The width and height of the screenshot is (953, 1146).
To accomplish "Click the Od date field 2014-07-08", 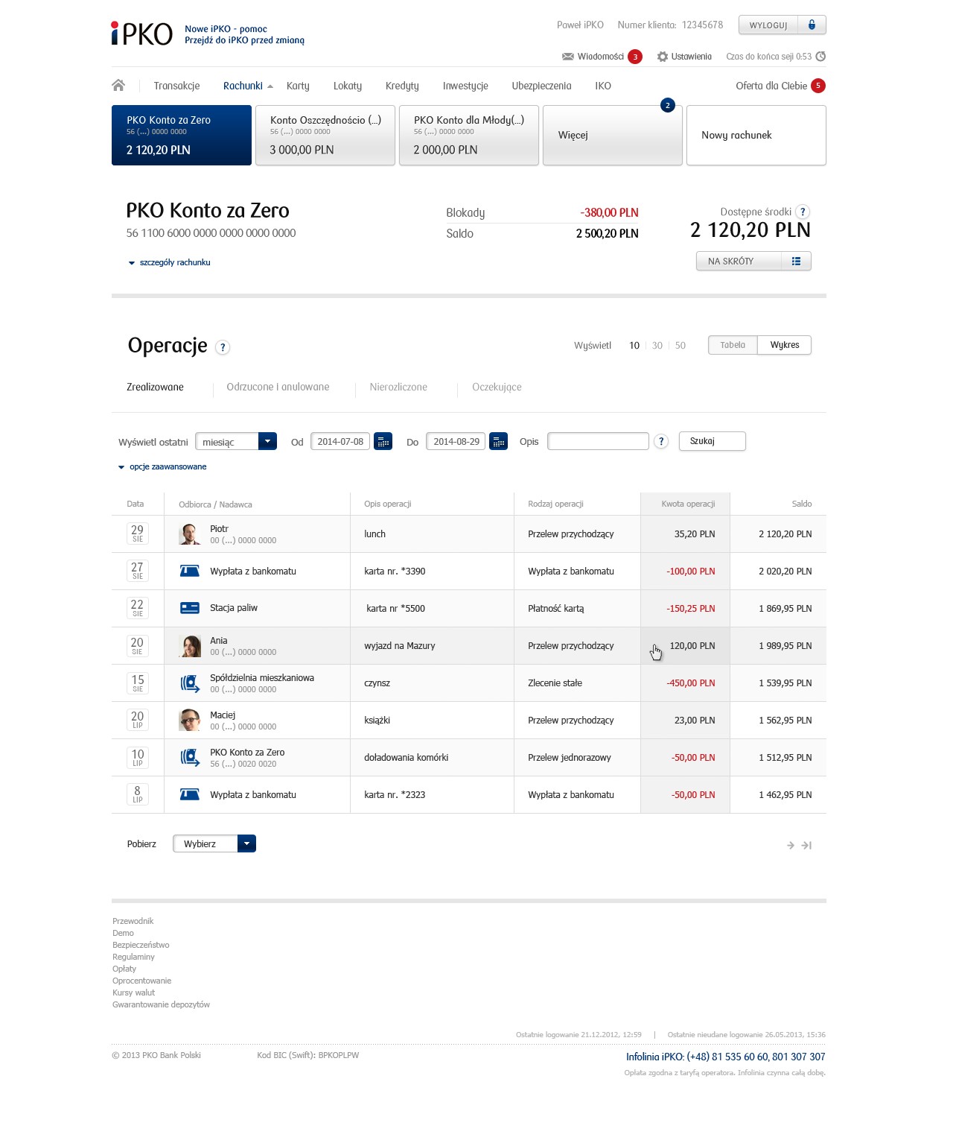I will pos(340,442).
